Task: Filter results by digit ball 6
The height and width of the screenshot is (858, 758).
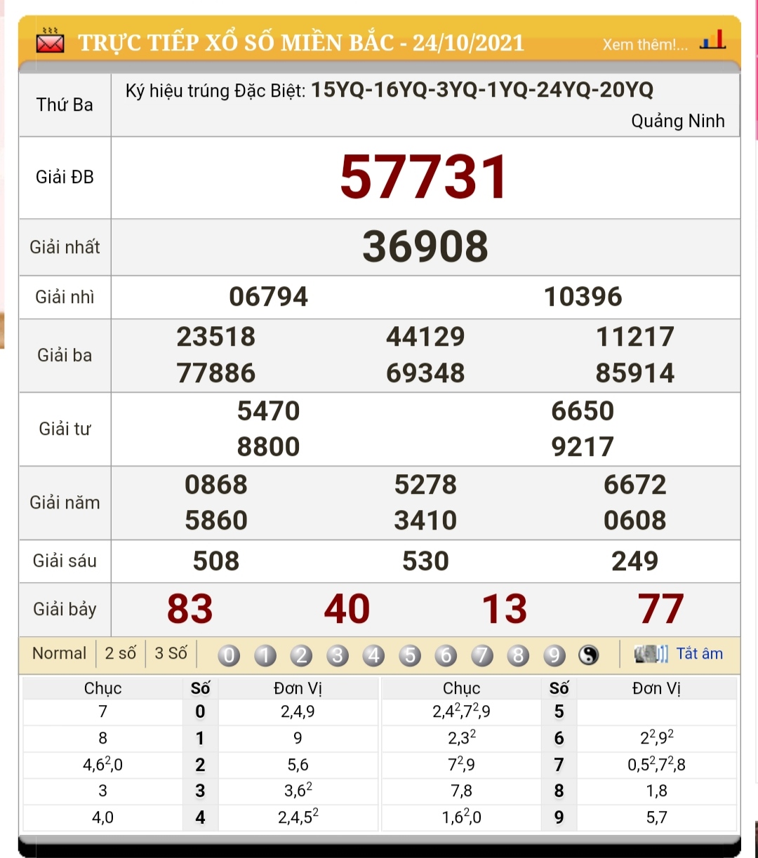Action: [446, 655]
